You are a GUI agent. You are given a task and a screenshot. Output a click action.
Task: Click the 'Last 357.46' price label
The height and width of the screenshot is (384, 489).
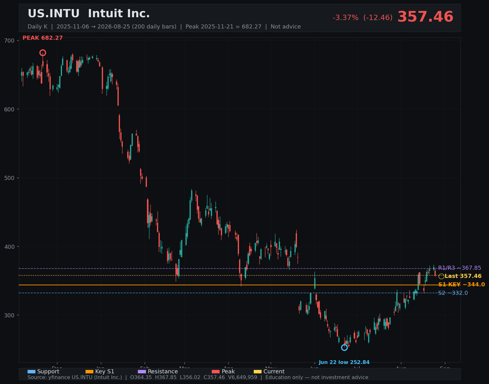(463, 276)
